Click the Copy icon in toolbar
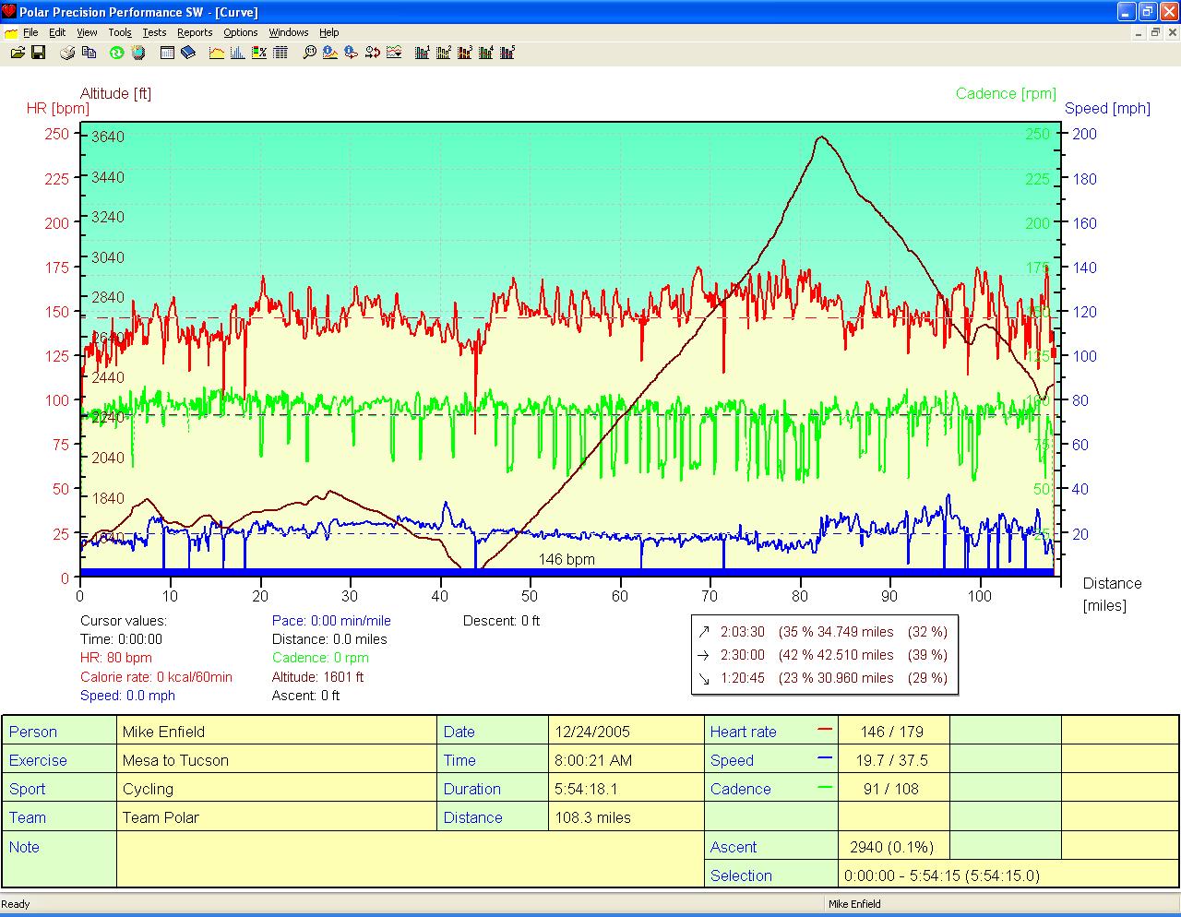1181x917 pixels. point(89,53)
